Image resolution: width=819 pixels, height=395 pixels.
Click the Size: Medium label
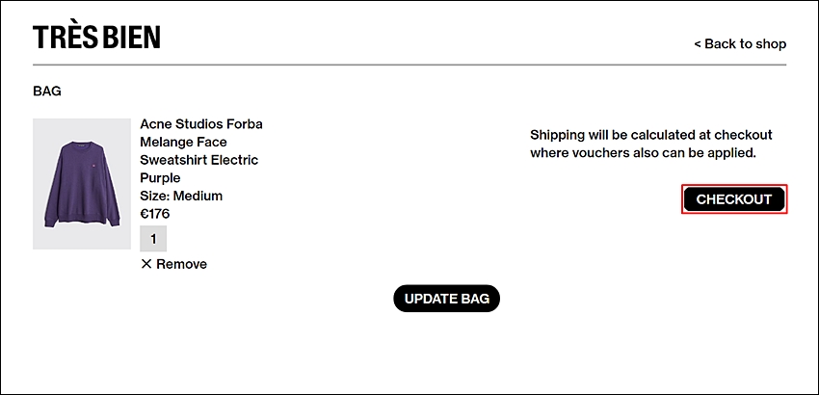point(181,196)
